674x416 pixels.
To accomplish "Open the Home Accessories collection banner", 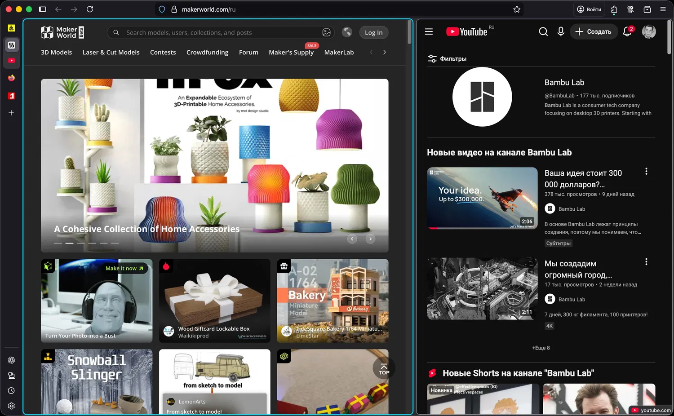I will tap(215, 165).
